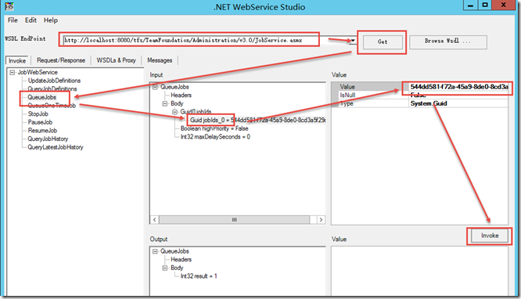
Task: Collapse the Input Body node
Action: coord(165,103)
